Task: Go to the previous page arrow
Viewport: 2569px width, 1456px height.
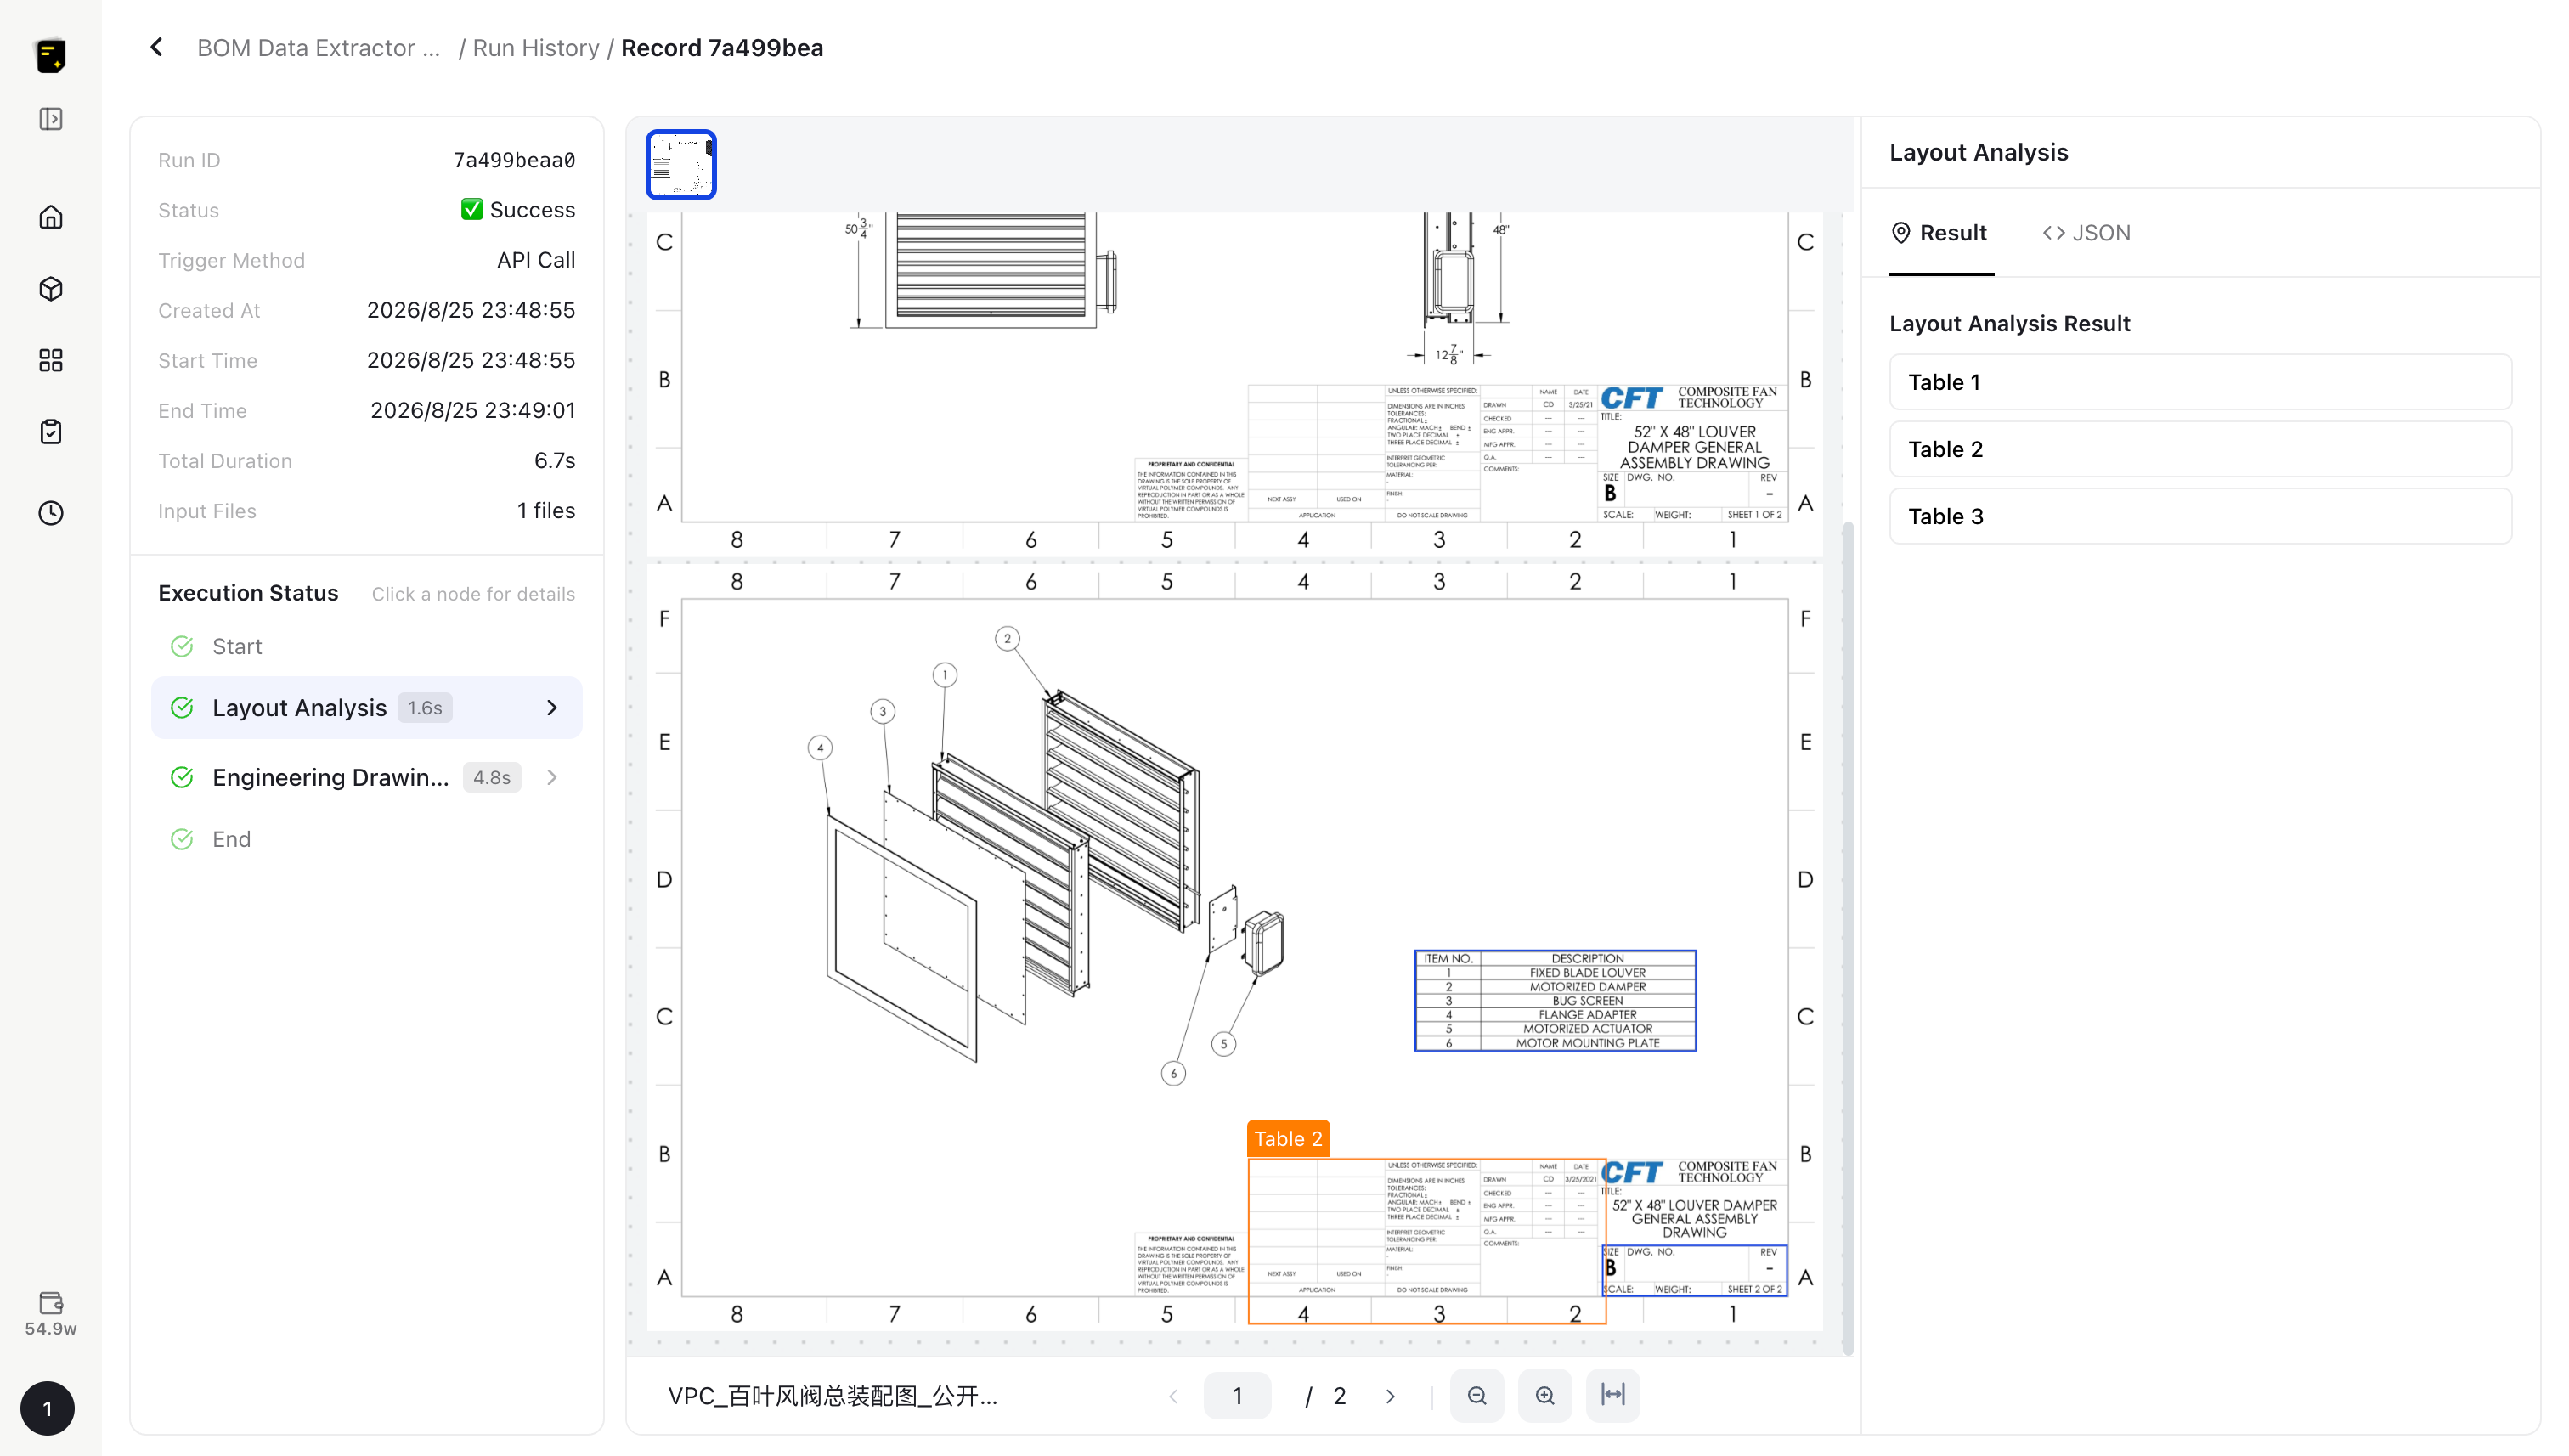Action: [1174, 1396]
